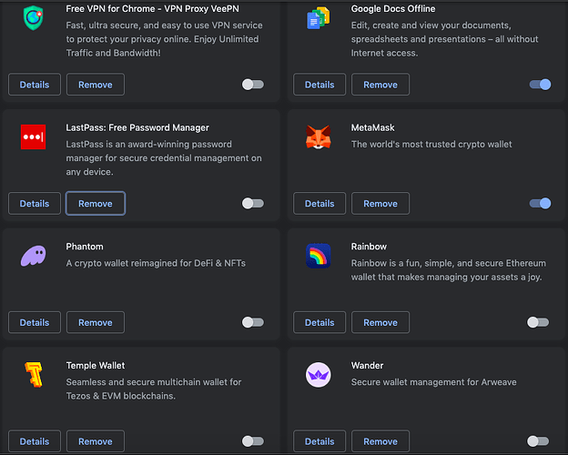Click 'A crypto wallet reimagined for DeFi & NFTs'

156,263
